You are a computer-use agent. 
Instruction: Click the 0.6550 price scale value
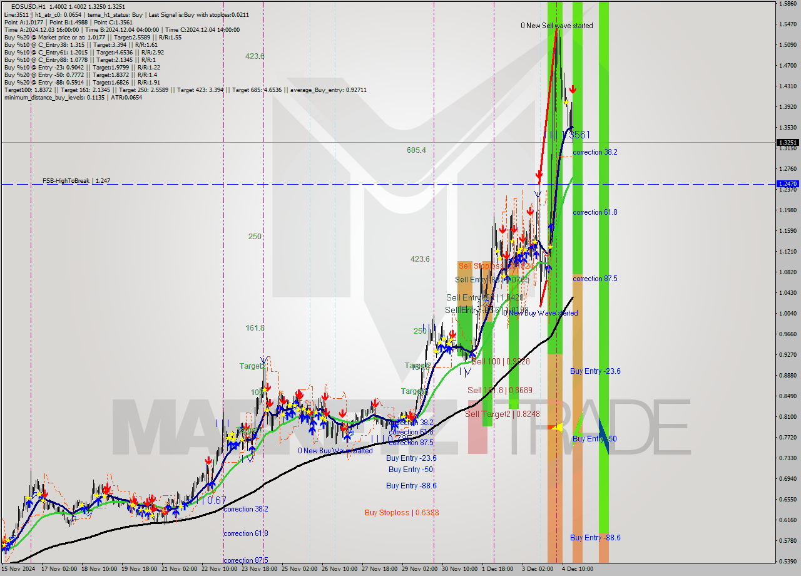click(787, 499)
